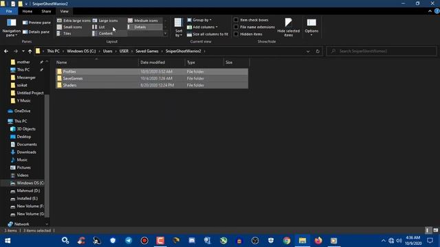Open Chrome from the taskbar

287,241
